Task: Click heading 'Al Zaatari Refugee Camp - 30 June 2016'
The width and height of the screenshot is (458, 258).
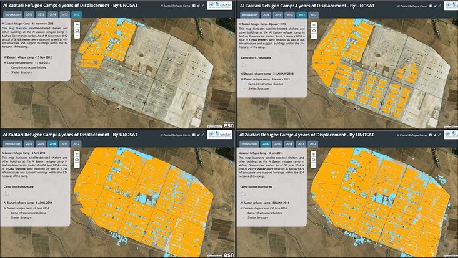Action: pos(261,153)
